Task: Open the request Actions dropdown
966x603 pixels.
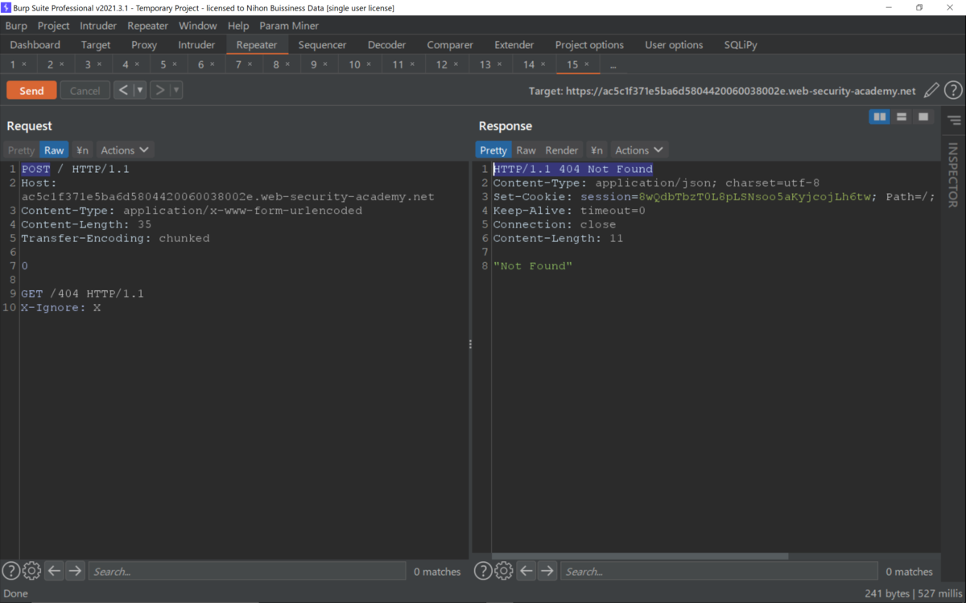Action: (125, 150)
